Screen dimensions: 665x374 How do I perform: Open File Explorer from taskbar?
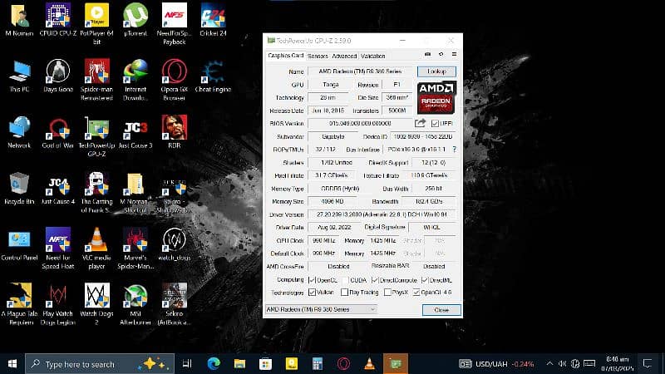point(239,364)
